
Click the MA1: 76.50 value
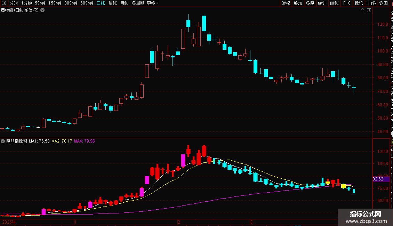coord(39,141)
